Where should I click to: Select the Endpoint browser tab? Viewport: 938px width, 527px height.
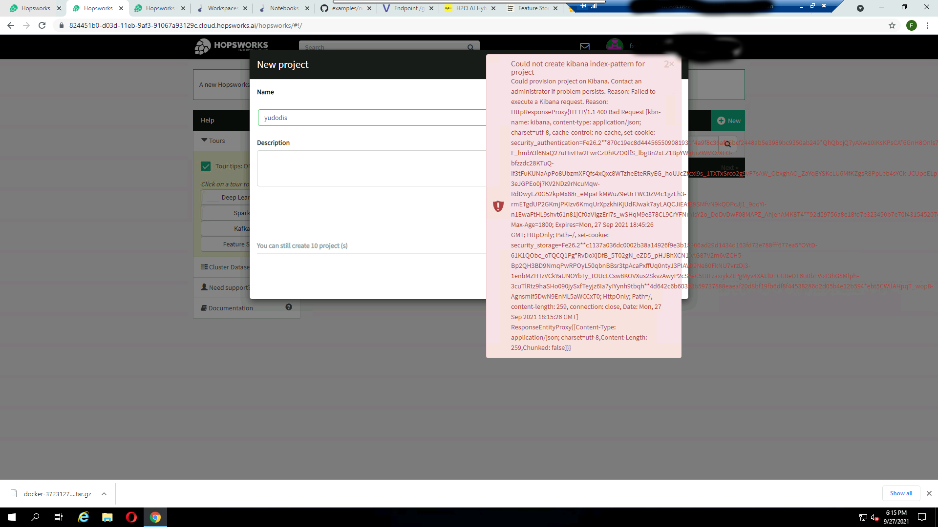(x=407, y=8)
